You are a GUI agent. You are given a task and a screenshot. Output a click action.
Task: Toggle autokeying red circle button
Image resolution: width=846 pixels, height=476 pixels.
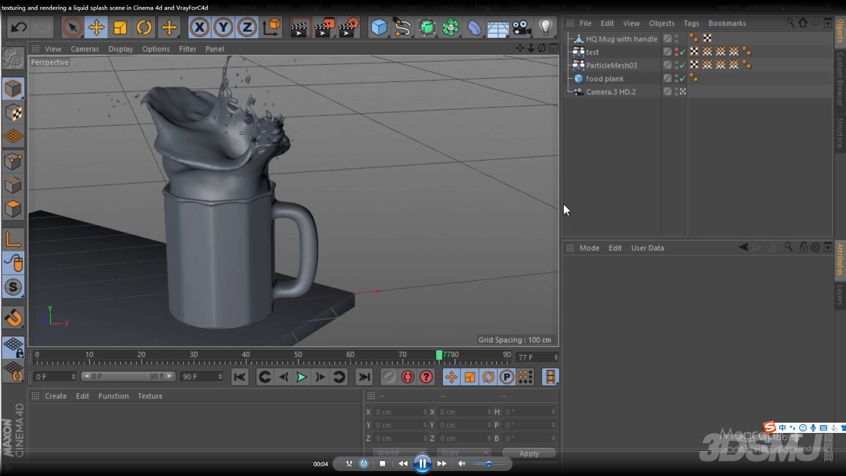click(x=408, y=377)
